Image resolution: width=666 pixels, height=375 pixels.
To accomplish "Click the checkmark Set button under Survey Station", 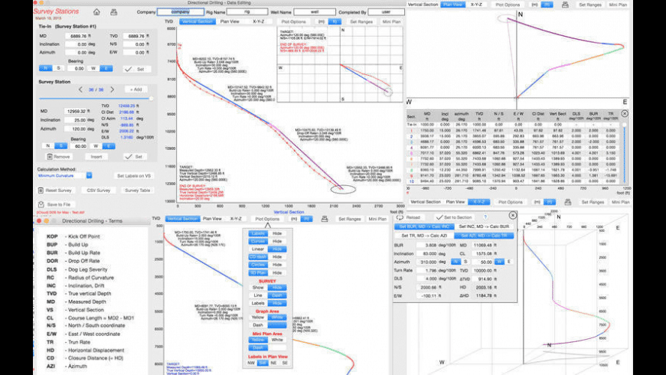I will point(136,157).
